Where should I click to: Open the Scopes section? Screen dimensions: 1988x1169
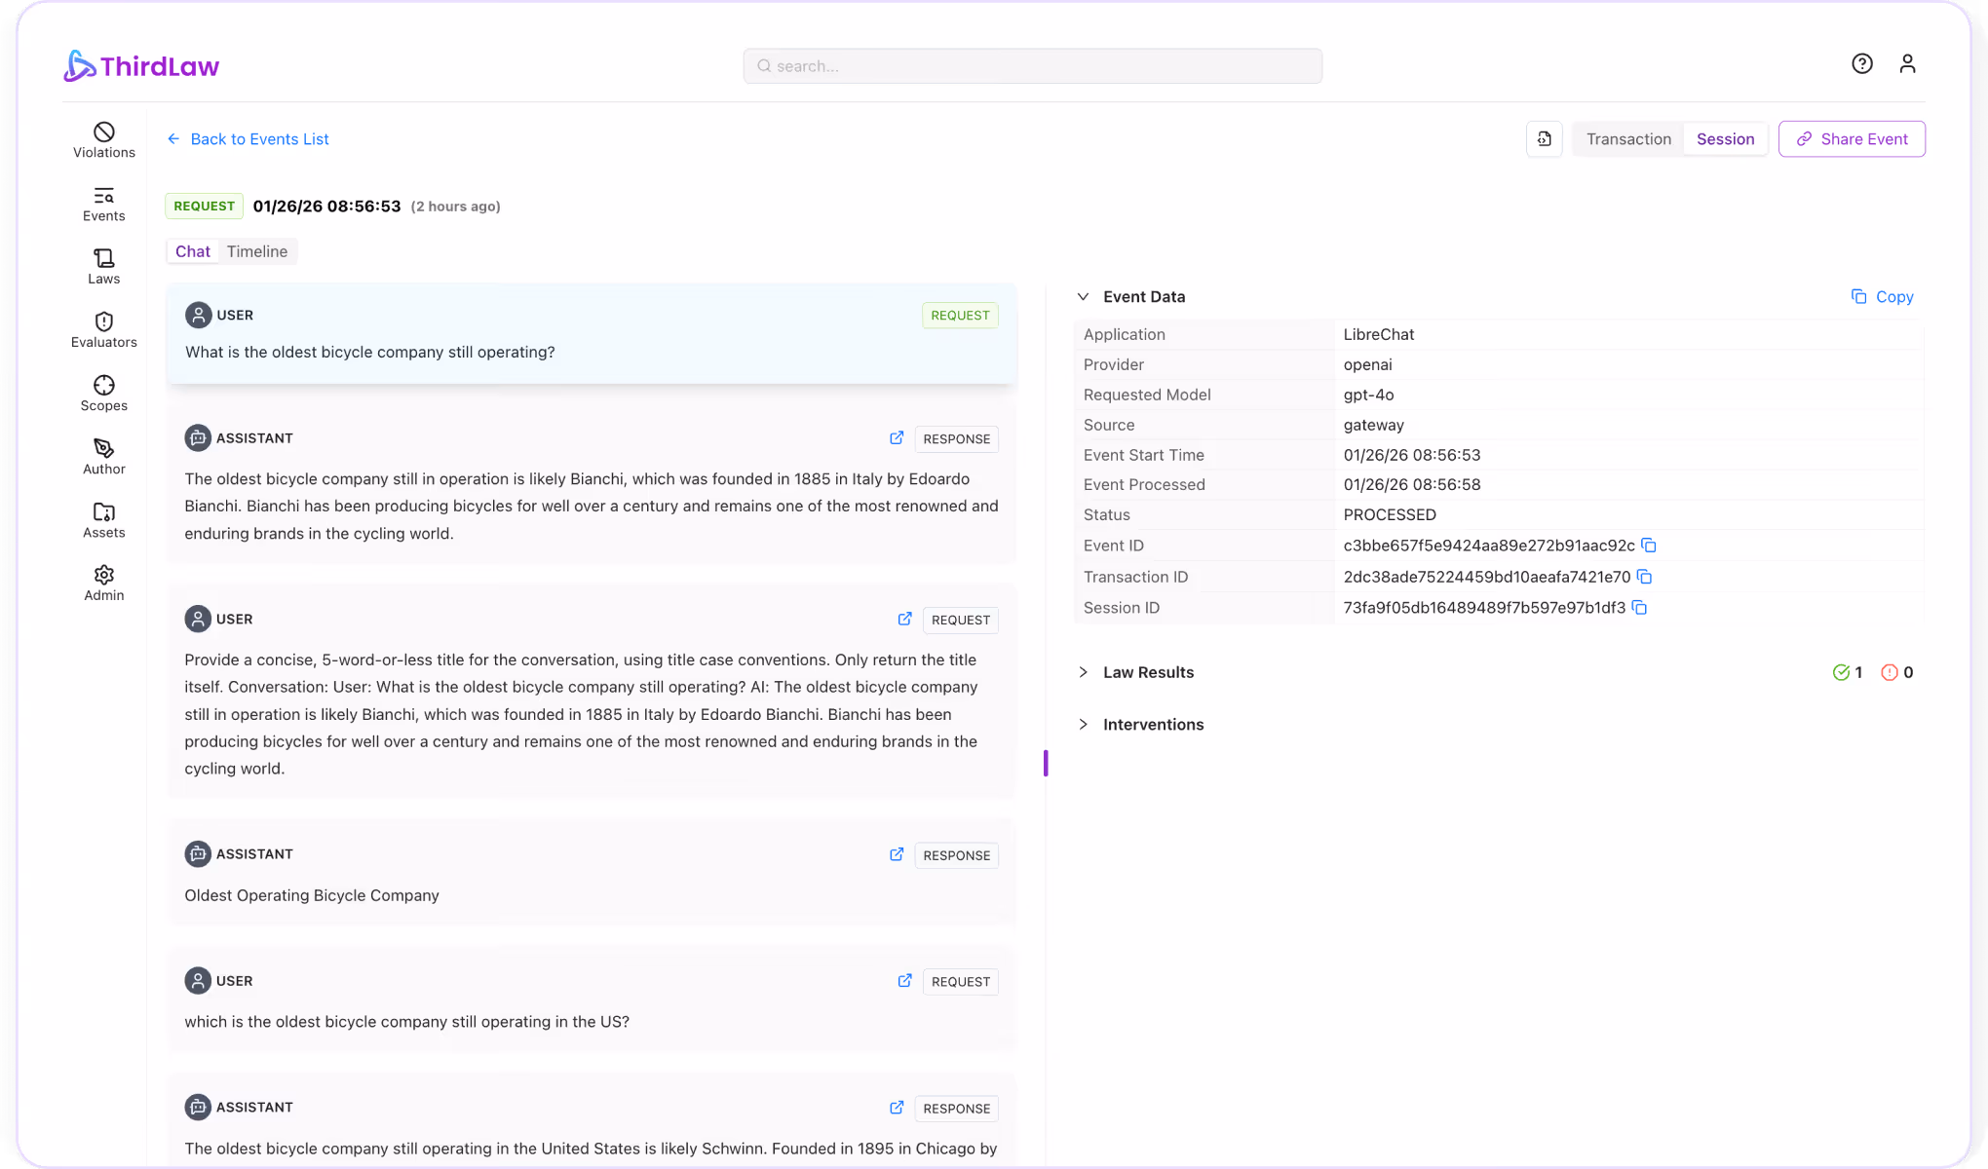coord(103,393)
